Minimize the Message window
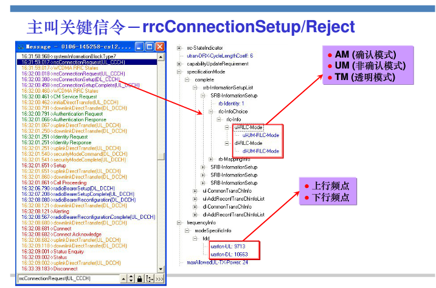Image resolution: width=436 pixels, height=288 pixels. [x=140, y=47]
